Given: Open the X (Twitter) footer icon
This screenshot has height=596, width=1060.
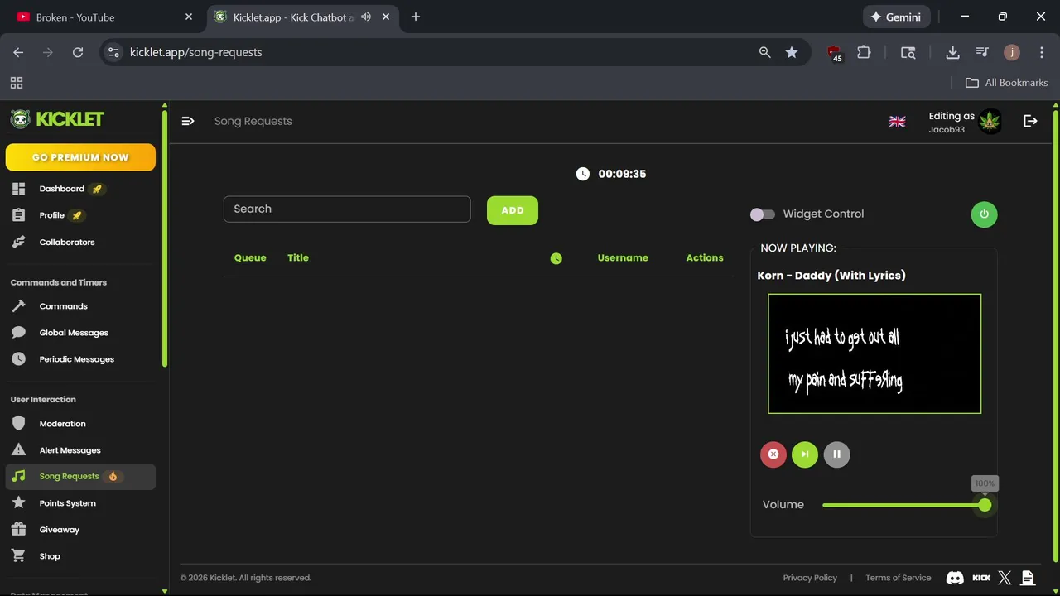Looking at the screenshot, I should (x=1005, y=578).
